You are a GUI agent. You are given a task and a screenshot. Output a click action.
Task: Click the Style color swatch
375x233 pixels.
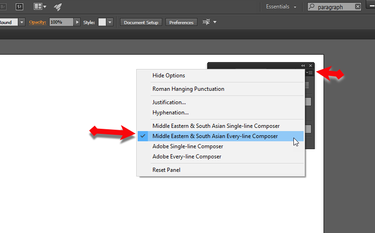click(102, 22)
